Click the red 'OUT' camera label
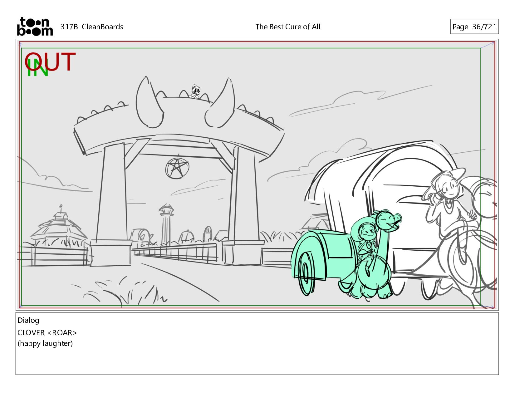Screen dimensions: 515x398 (50, 61)
